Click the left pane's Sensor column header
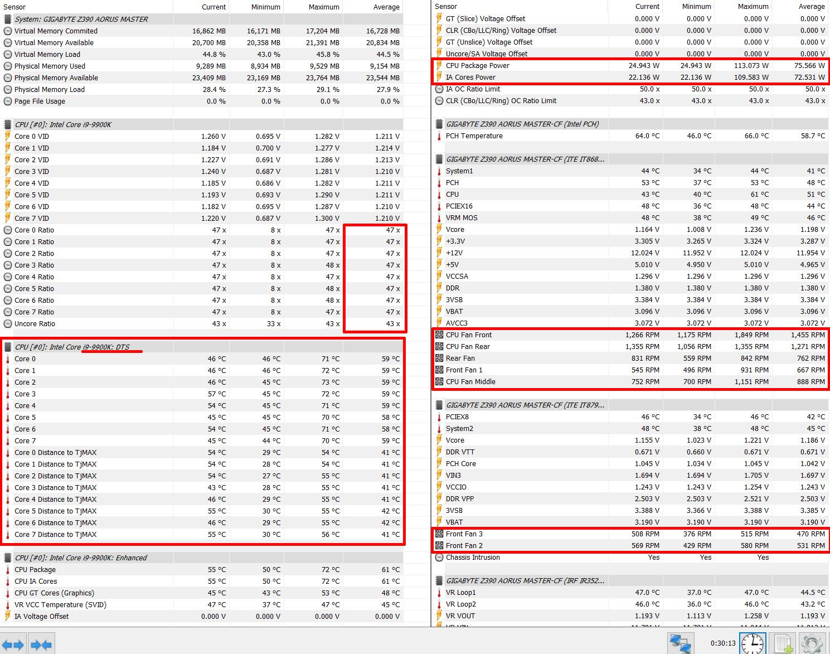830x654 pixels. pyautogui.click(x=15, y=7)
